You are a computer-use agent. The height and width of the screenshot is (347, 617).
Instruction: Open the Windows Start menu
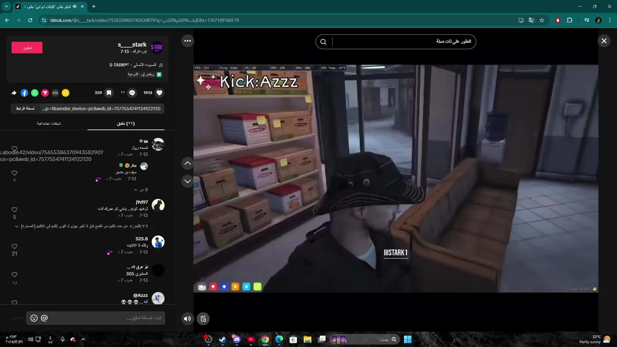point(408,339)
